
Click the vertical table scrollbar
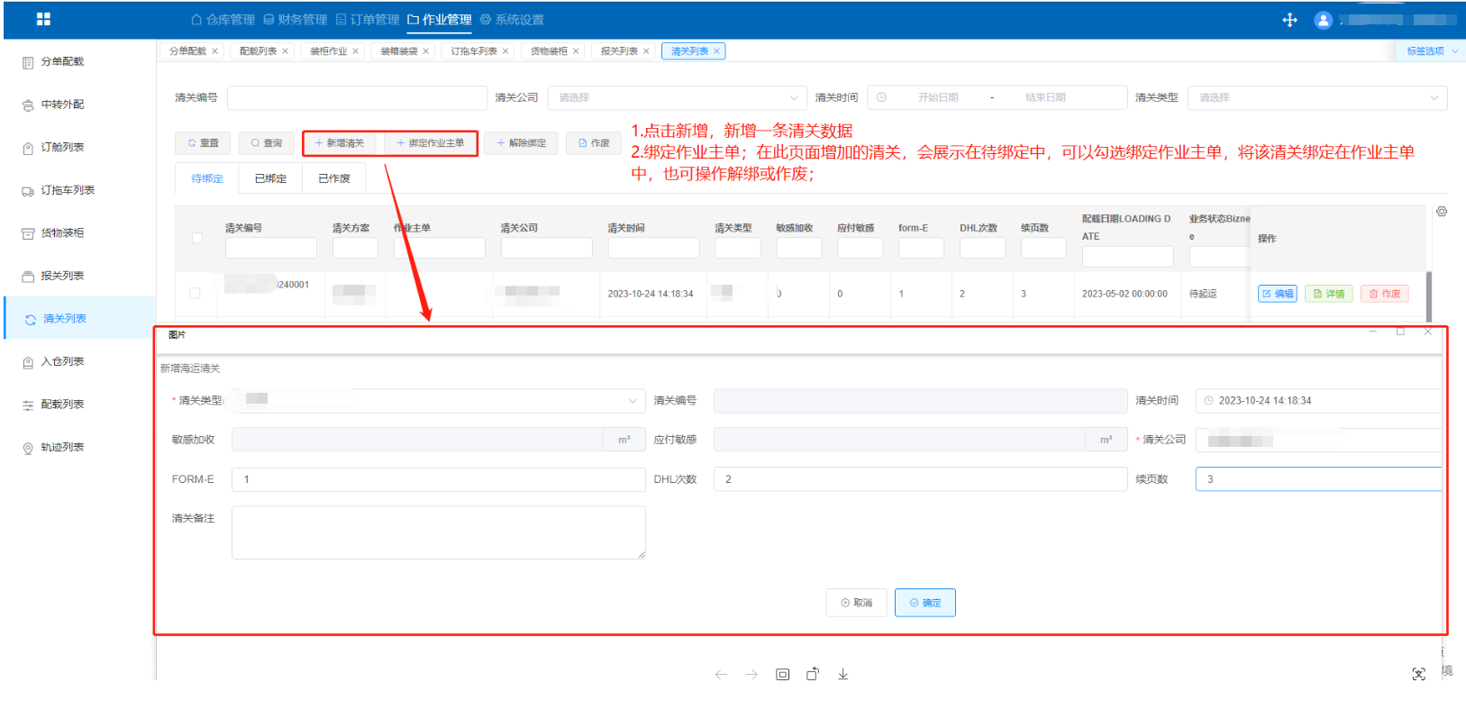point(1428,294)
